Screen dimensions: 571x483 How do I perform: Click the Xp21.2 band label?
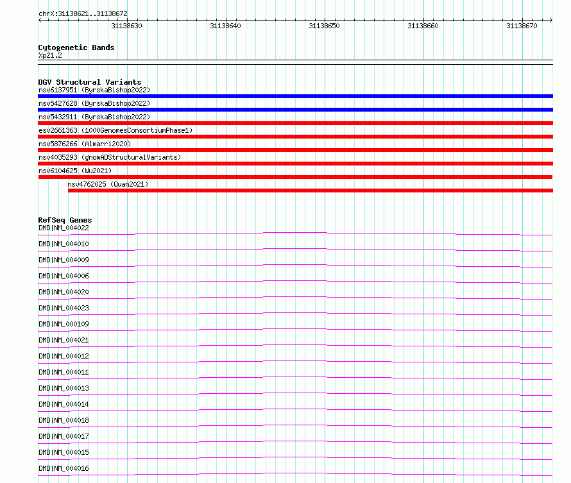coord(50,55)
